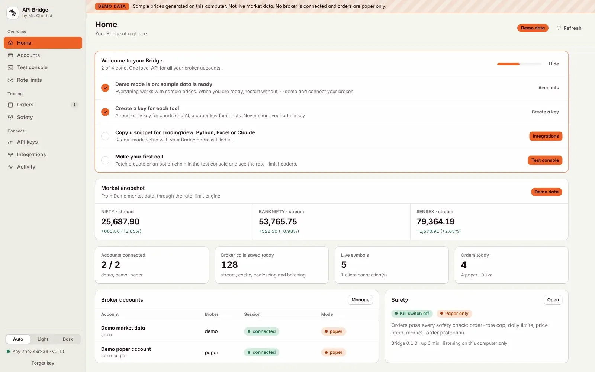
Task: Click the Demo data badge in Market snapshot
Action: (546, 192)
